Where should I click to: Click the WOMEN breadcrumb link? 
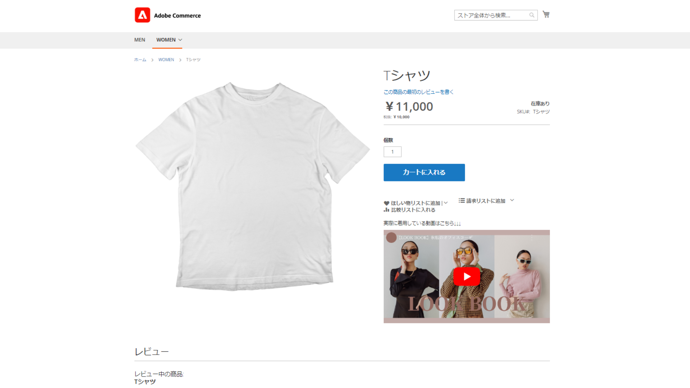coord(166,60)
